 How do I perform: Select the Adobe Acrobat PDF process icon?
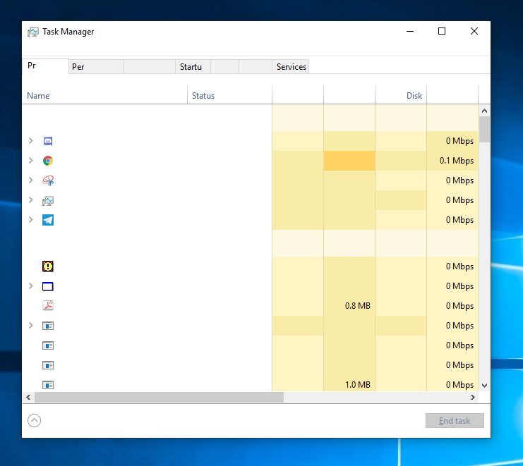click(x=48, y=306)
